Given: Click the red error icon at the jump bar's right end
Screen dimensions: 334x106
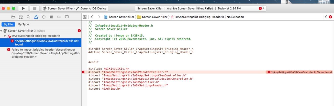Looking at the screenshot, I should pos(330,17).
